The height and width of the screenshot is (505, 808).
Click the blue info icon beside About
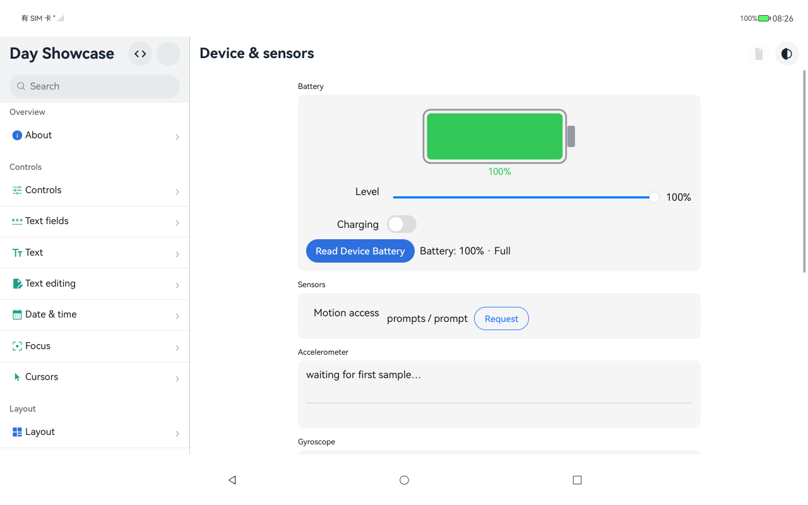pos(17,135)
